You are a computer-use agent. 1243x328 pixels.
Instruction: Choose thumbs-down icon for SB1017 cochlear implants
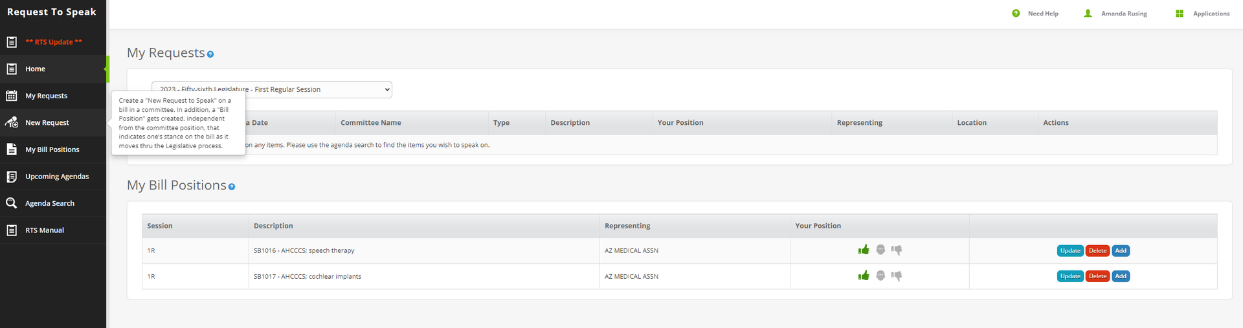click(x=897, y=276)
